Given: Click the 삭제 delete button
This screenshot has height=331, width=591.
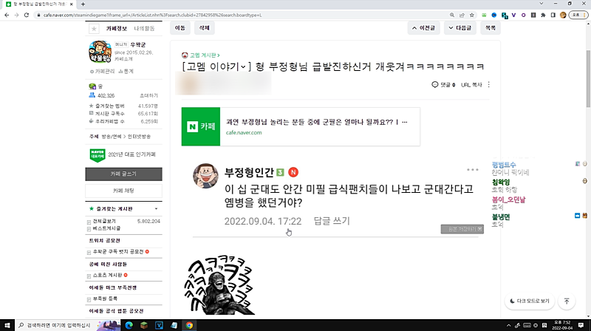Looking at the screenshot, I should (205, 28).
